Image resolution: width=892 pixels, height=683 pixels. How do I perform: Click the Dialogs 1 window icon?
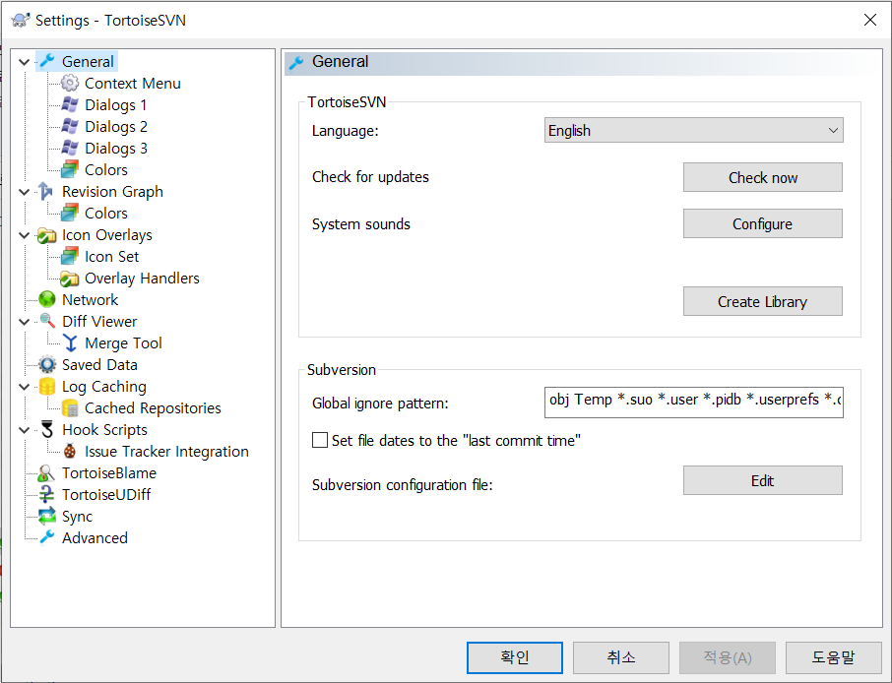tap(69, 104)
